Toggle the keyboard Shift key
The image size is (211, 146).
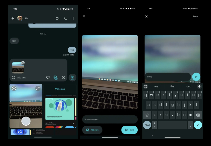pos(147,115)
